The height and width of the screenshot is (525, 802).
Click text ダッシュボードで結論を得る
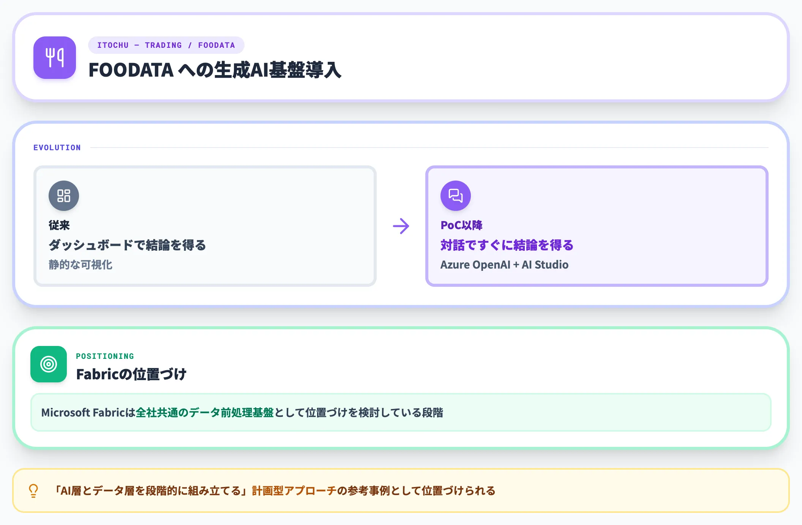127,245
